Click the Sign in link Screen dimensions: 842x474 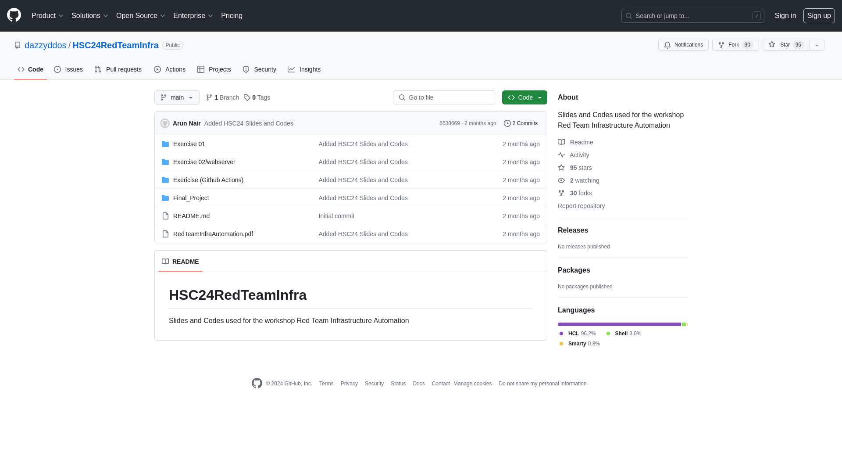click(785, 16)
